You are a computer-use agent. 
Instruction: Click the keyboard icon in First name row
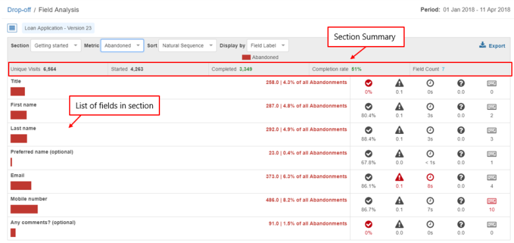[492, 107]
